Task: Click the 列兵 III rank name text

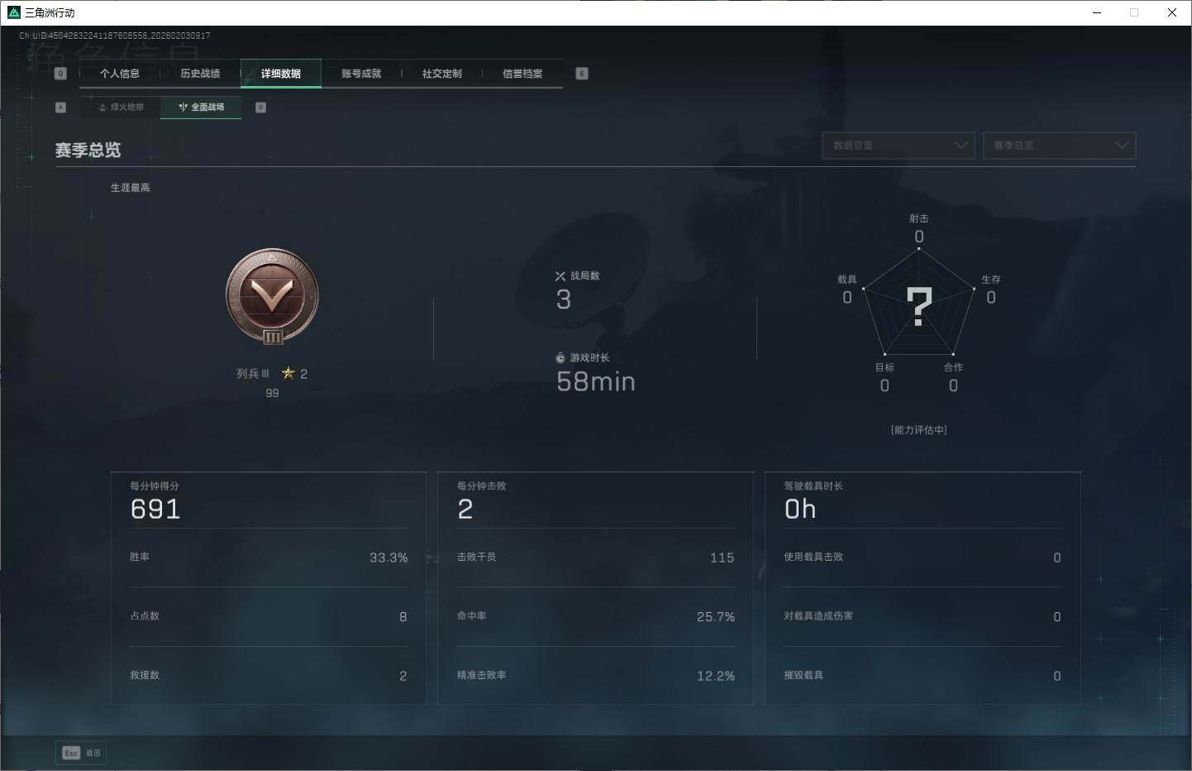Action: [253, 374]
